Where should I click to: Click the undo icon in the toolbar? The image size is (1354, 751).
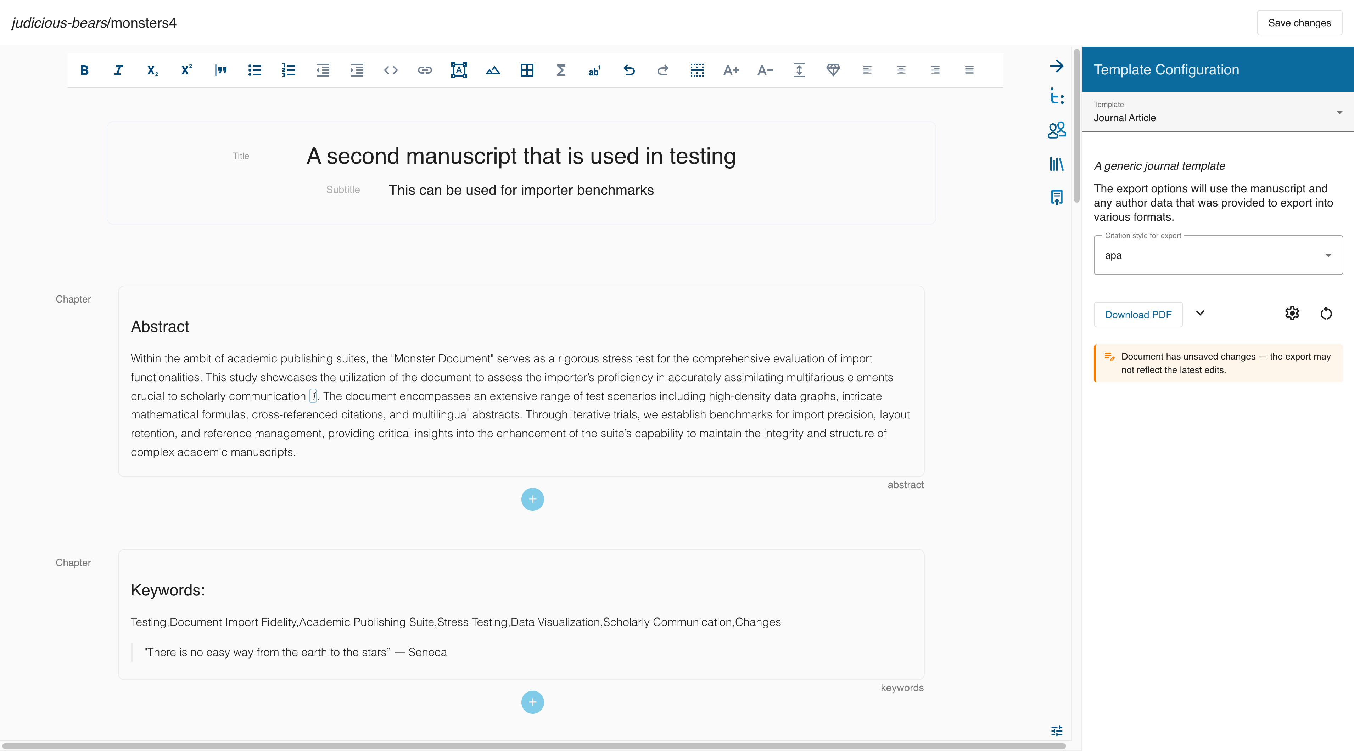pyautogui.click(x=629, y=70)
